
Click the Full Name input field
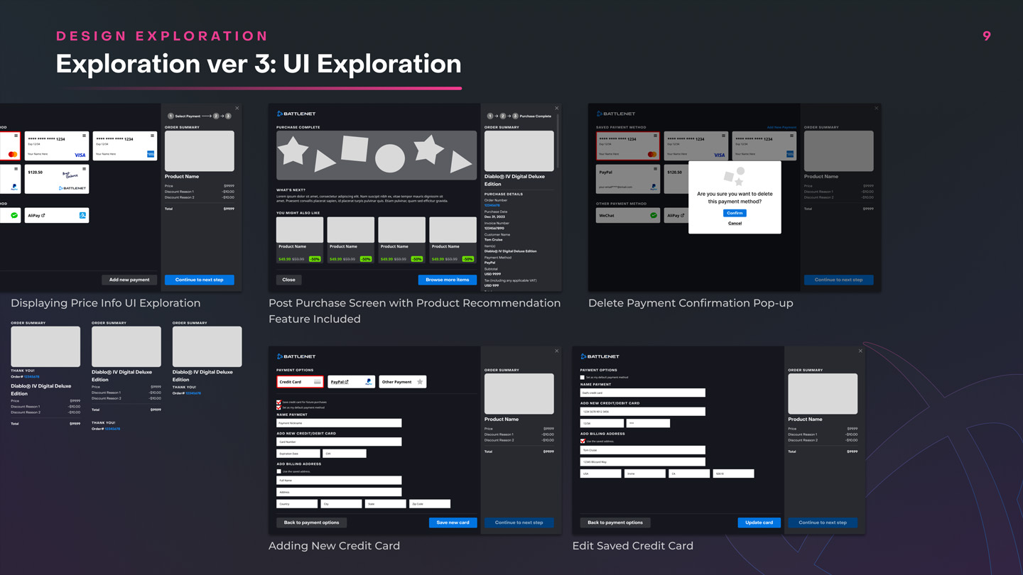point(339,481)
